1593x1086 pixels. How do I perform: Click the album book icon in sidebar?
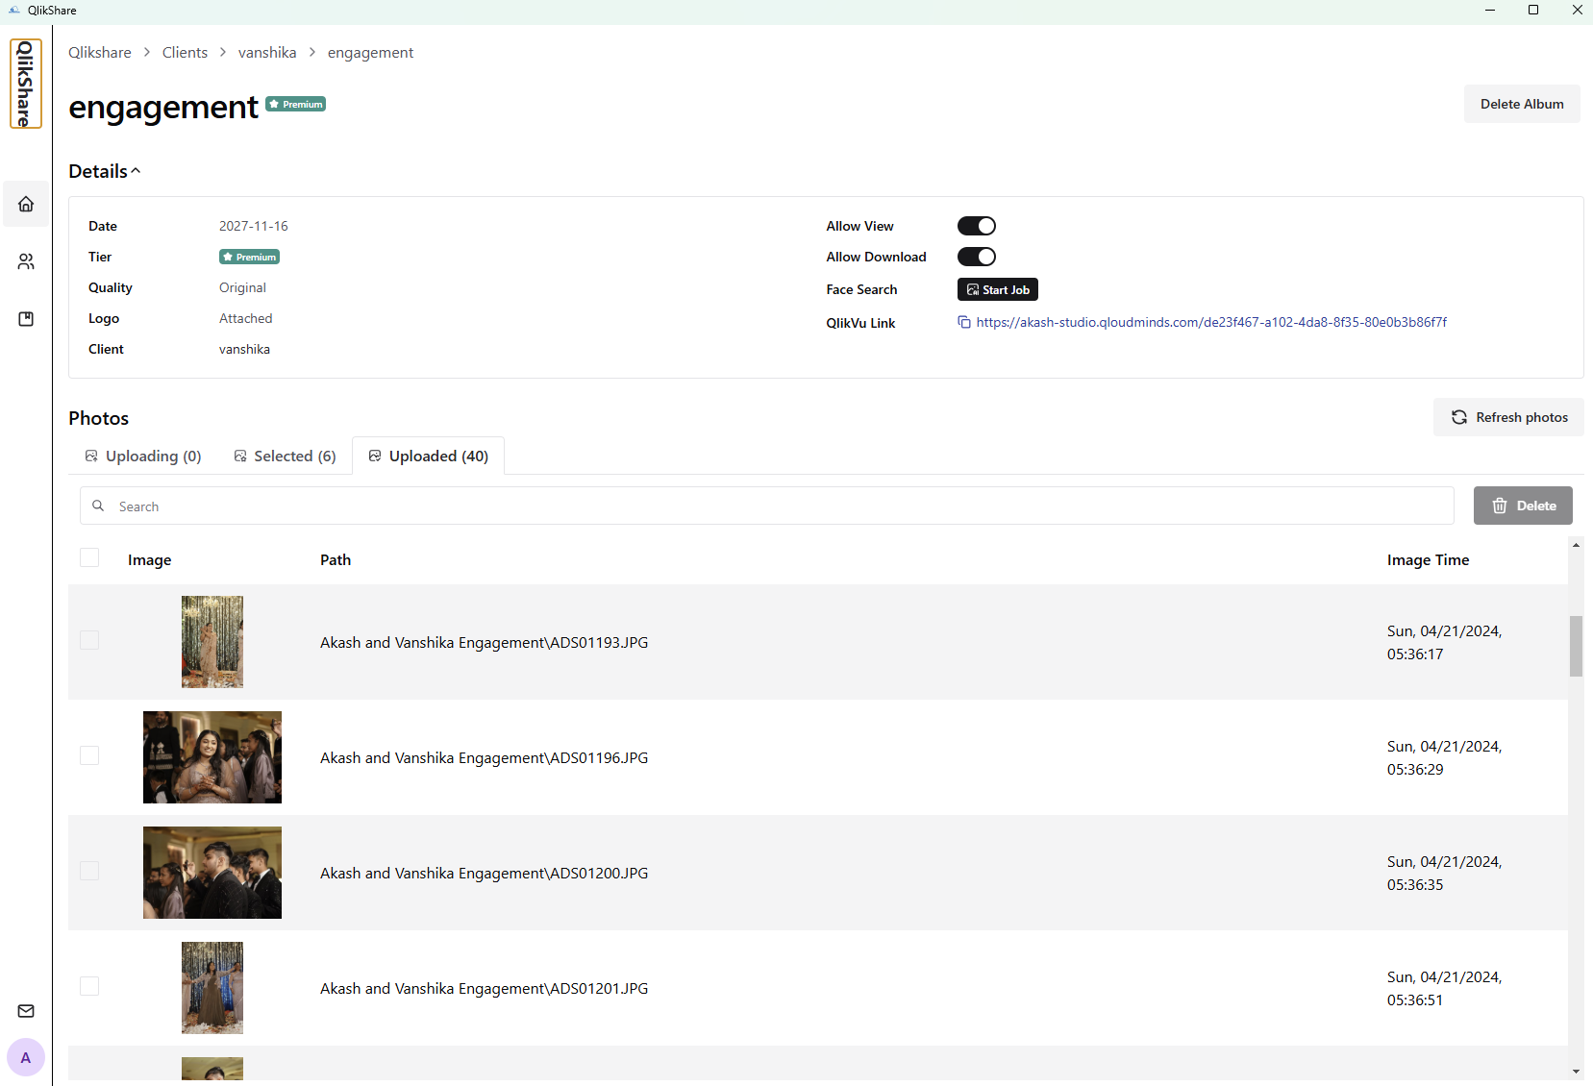coord(26,319)
